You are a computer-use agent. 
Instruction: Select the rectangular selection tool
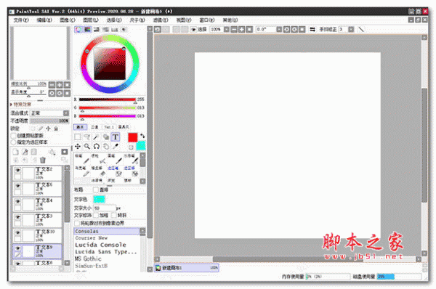pos(78,137)
